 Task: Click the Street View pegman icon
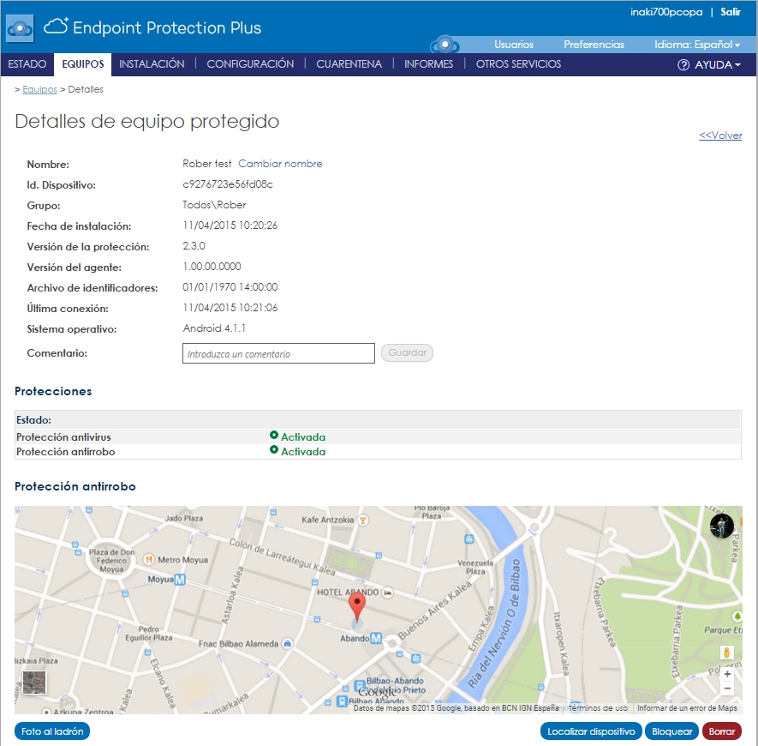[726, 653]
